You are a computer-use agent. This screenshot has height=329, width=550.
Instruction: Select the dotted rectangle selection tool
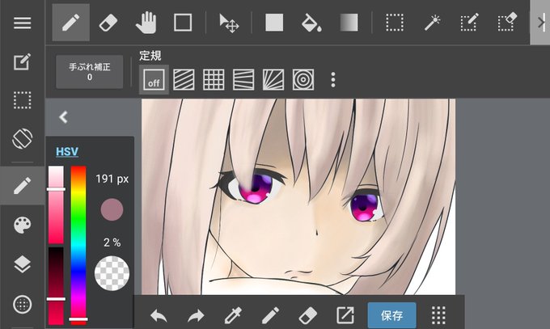click(x=395, y=23)
